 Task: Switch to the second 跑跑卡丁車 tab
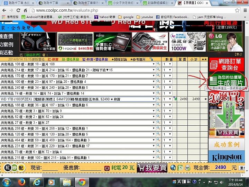54,3
